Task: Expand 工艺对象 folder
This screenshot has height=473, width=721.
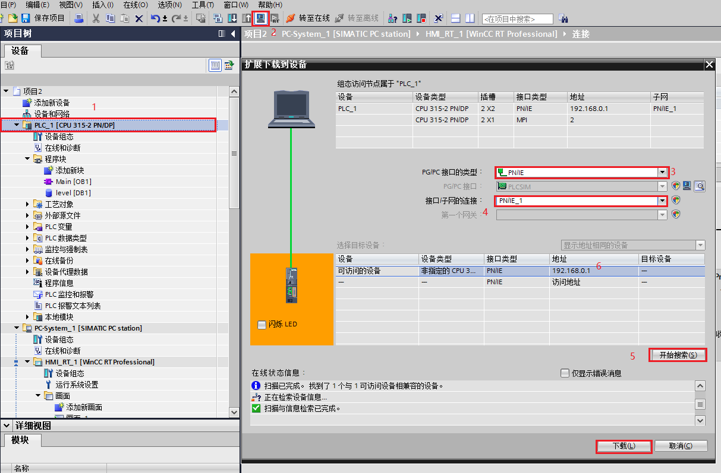Action: point(27,204)
